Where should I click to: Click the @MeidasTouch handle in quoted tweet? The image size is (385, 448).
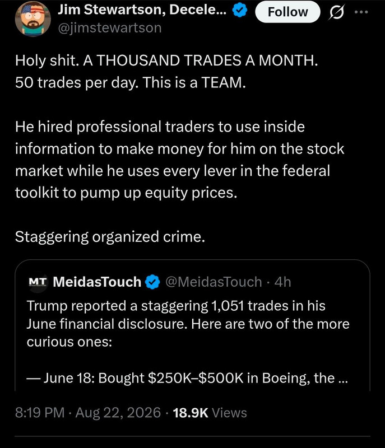tap(214, 282)
